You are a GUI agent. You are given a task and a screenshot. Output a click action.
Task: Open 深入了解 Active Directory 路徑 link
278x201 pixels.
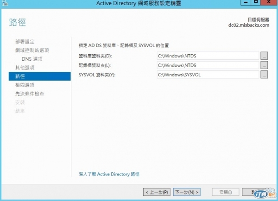(x=109, y=174)
